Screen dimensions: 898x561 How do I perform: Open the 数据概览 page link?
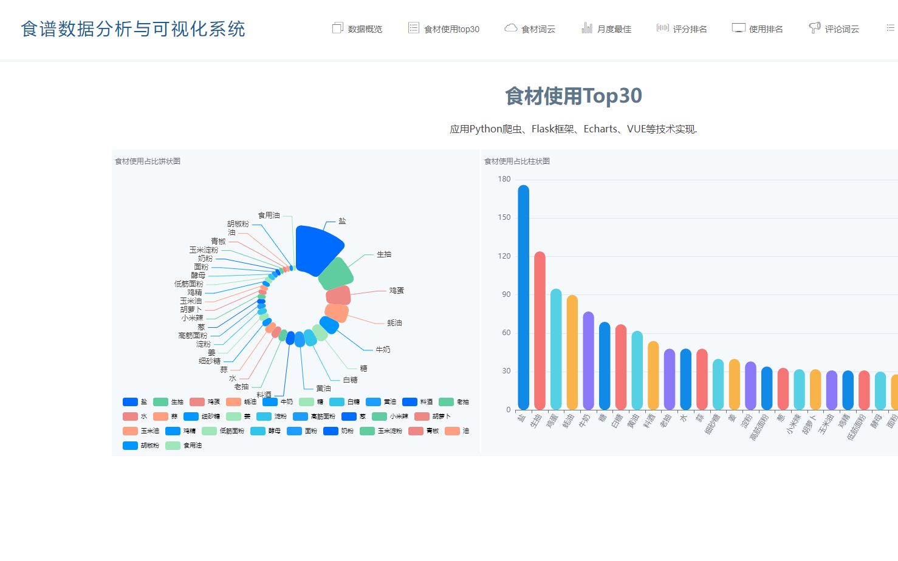pyautogui.click(x=365, y=28)
